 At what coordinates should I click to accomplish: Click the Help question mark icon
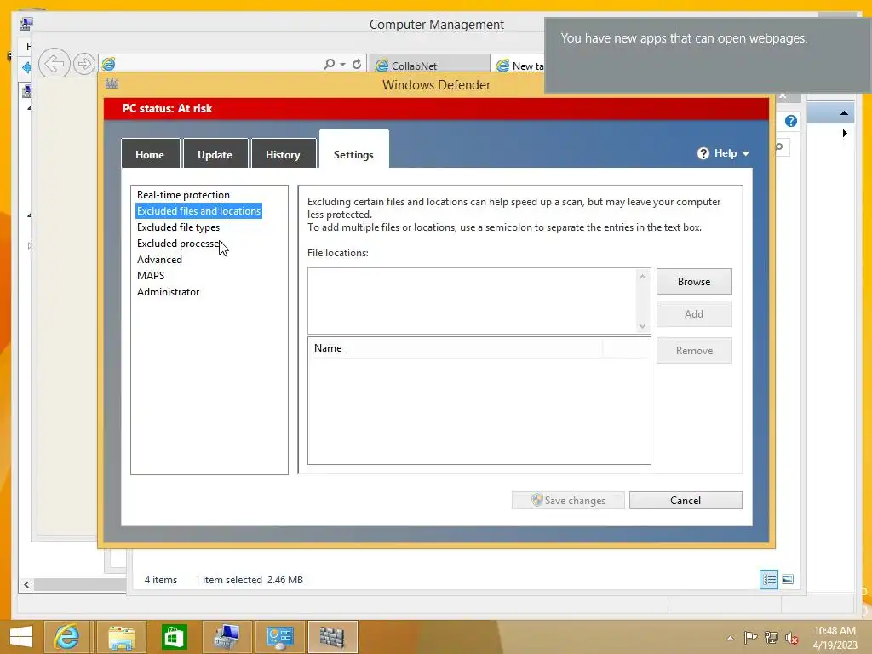[x=703, y=153]
